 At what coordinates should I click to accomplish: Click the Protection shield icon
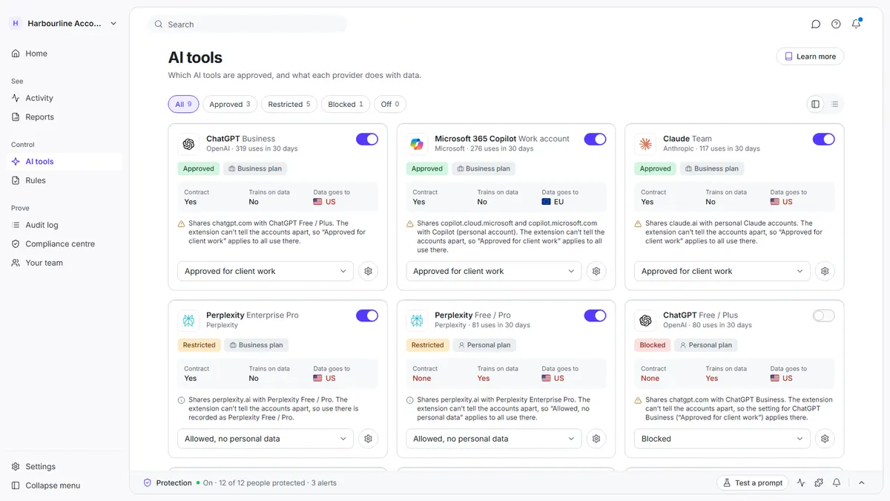coord(148,482)
